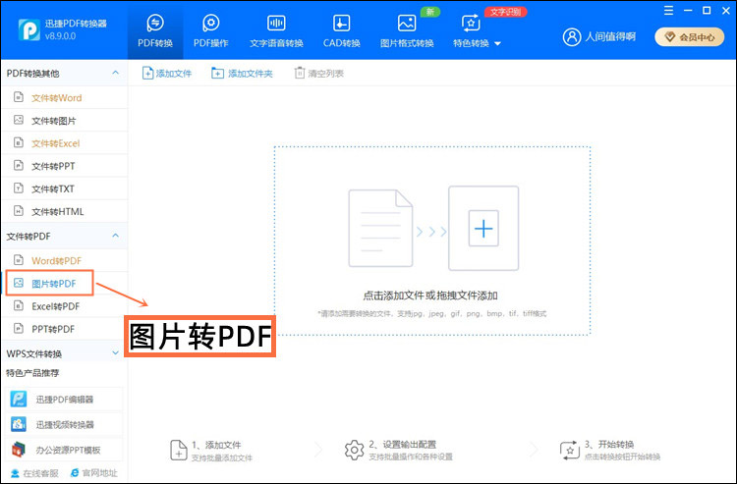Select PPT转PDF in the sidebar

[65, 329]
